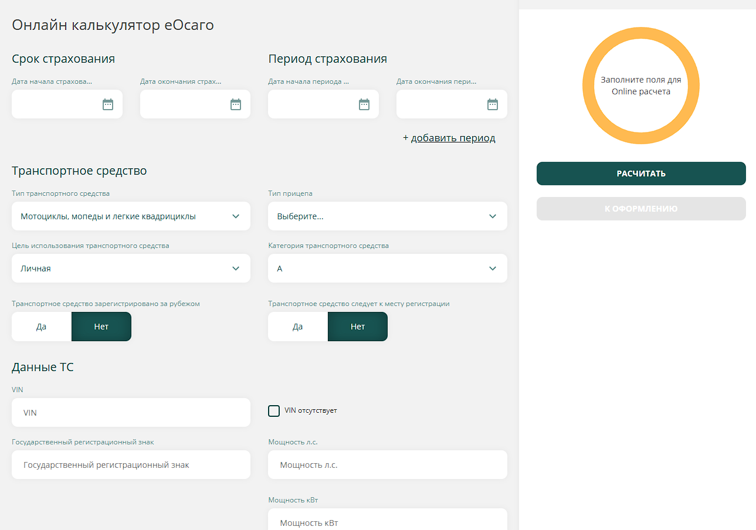This screenshot has height=530, width=756.
Task: Open the 'Тип транспортного средства' dropdown
Action: (x=131, y=216)
